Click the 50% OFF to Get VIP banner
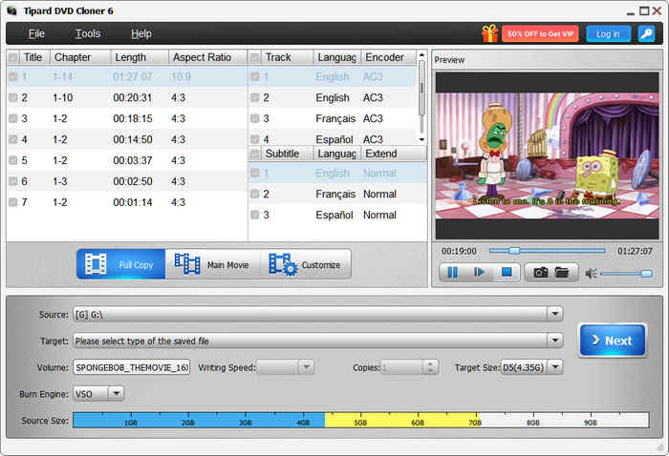The width and height of the screenshot is (669, 456). [x=540, y=33]
